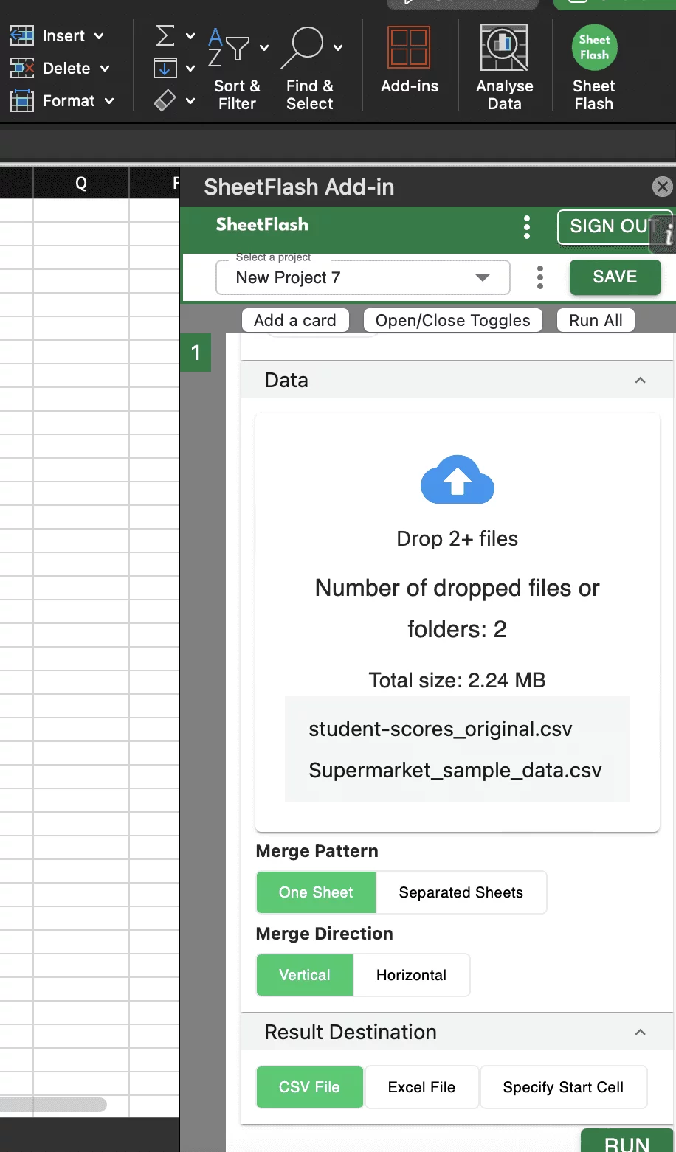The height and width of the screenshot is (1152, 676).
Task: Click the Clear eraser icon
Action: tap(165, 100)
